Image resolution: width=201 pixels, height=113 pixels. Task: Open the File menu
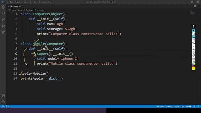[x=7, y=2]
